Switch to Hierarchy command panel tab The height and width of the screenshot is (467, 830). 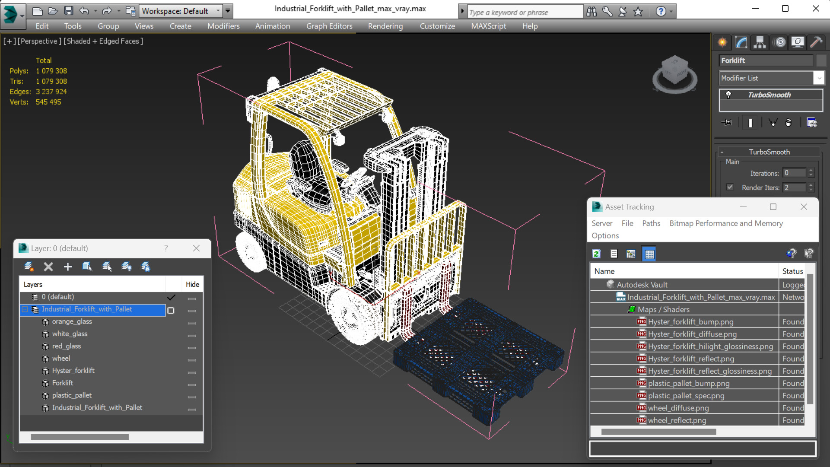(760, 42)
